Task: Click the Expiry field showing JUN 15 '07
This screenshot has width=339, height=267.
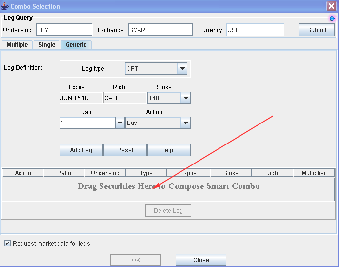Action: 80,98
